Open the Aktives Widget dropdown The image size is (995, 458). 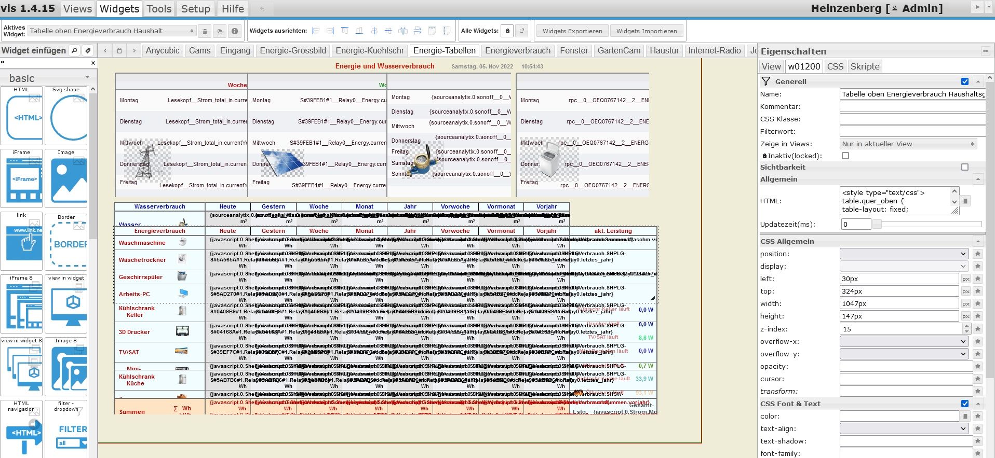coord(112,31)
